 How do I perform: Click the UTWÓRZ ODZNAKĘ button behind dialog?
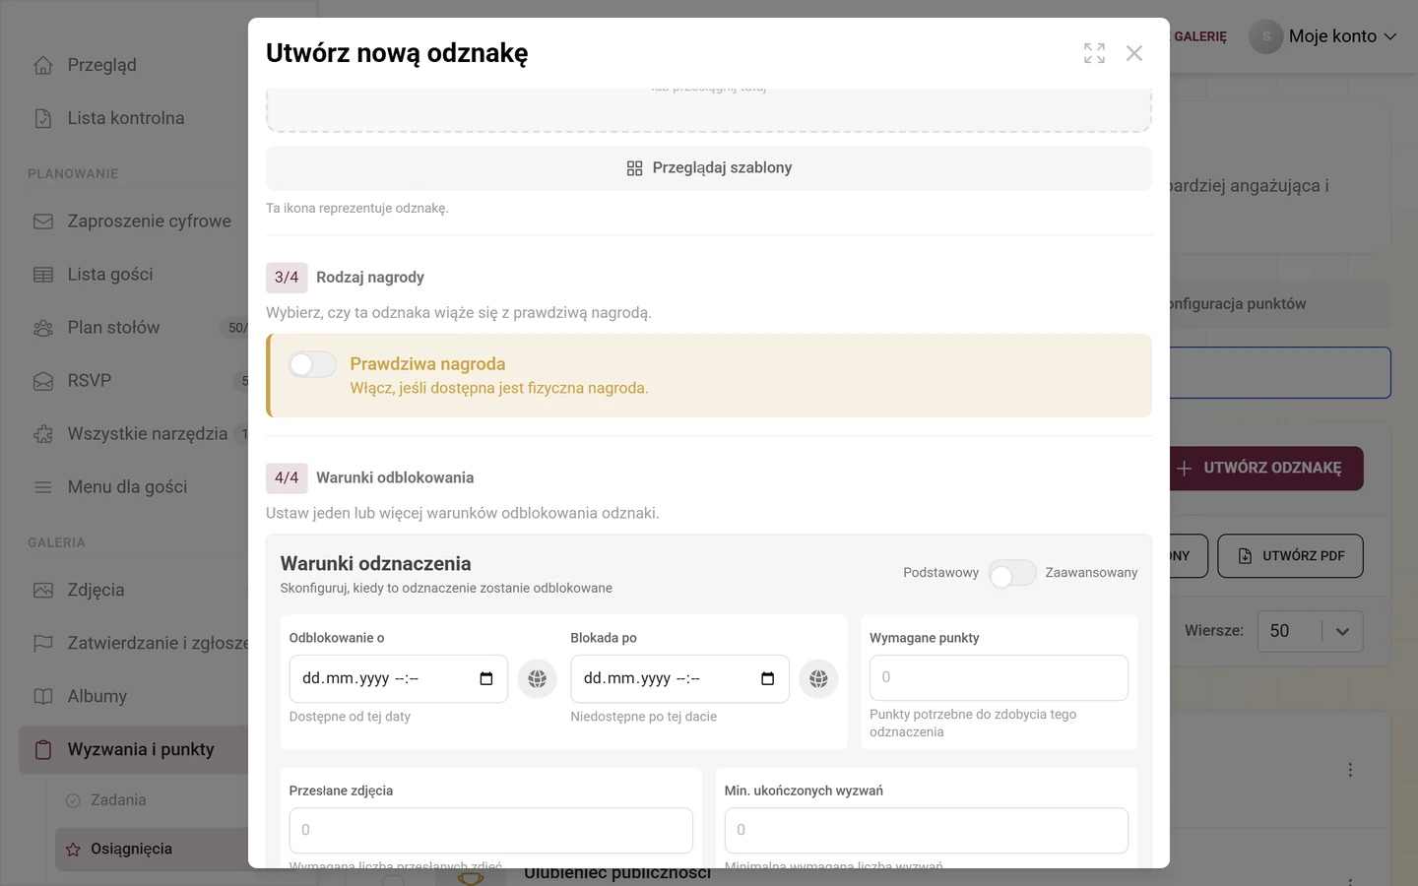[x=1265, y=469]
